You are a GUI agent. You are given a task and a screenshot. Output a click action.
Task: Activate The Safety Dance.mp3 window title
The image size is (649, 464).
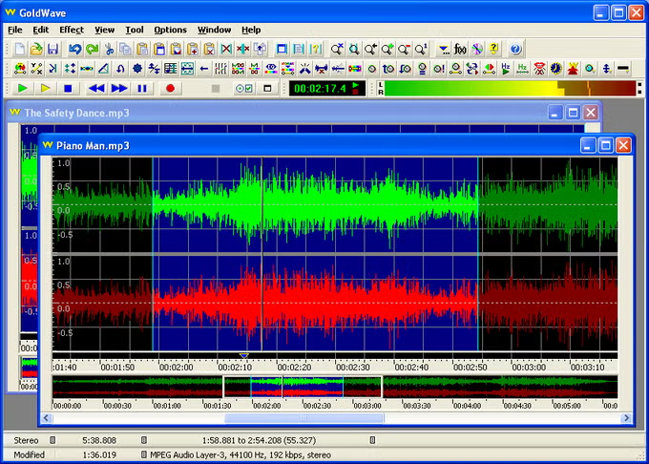pyautogui.click(x=76, y=113)
